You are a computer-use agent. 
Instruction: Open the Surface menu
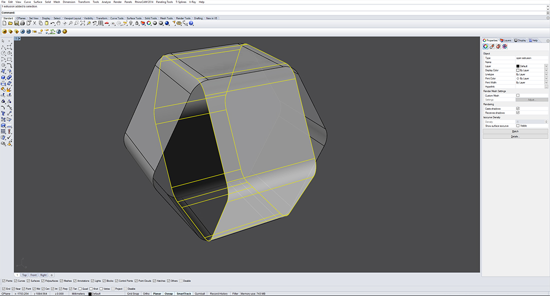pyautogui.click(x=37, y=2)
